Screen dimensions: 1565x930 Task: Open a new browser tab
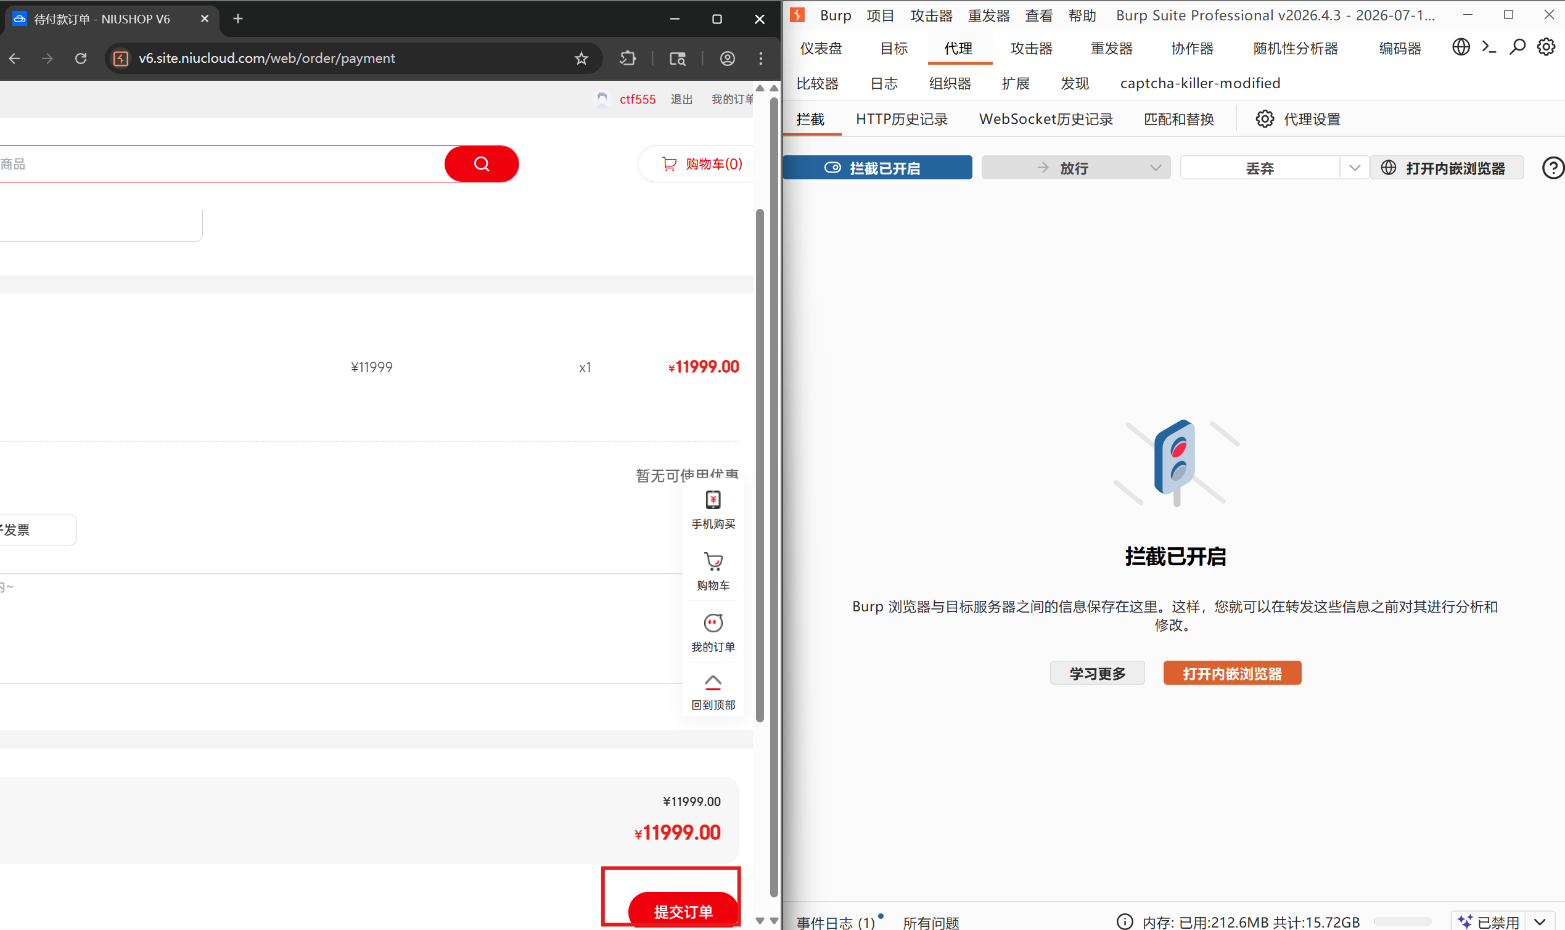coord(237,19)
